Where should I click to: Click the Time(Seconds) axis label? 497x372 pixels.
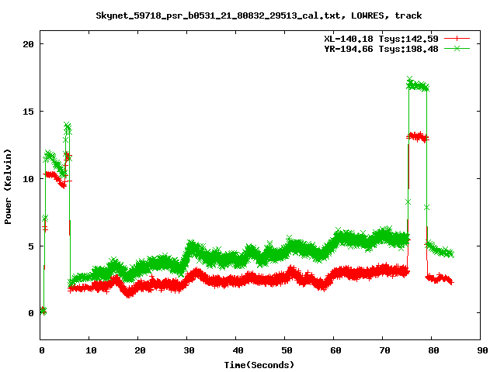click(259, 365)
